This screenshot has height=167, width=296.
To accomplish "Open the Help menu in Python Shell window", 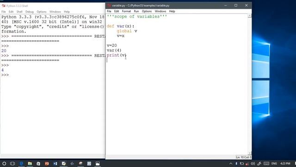I will [67, 12].
